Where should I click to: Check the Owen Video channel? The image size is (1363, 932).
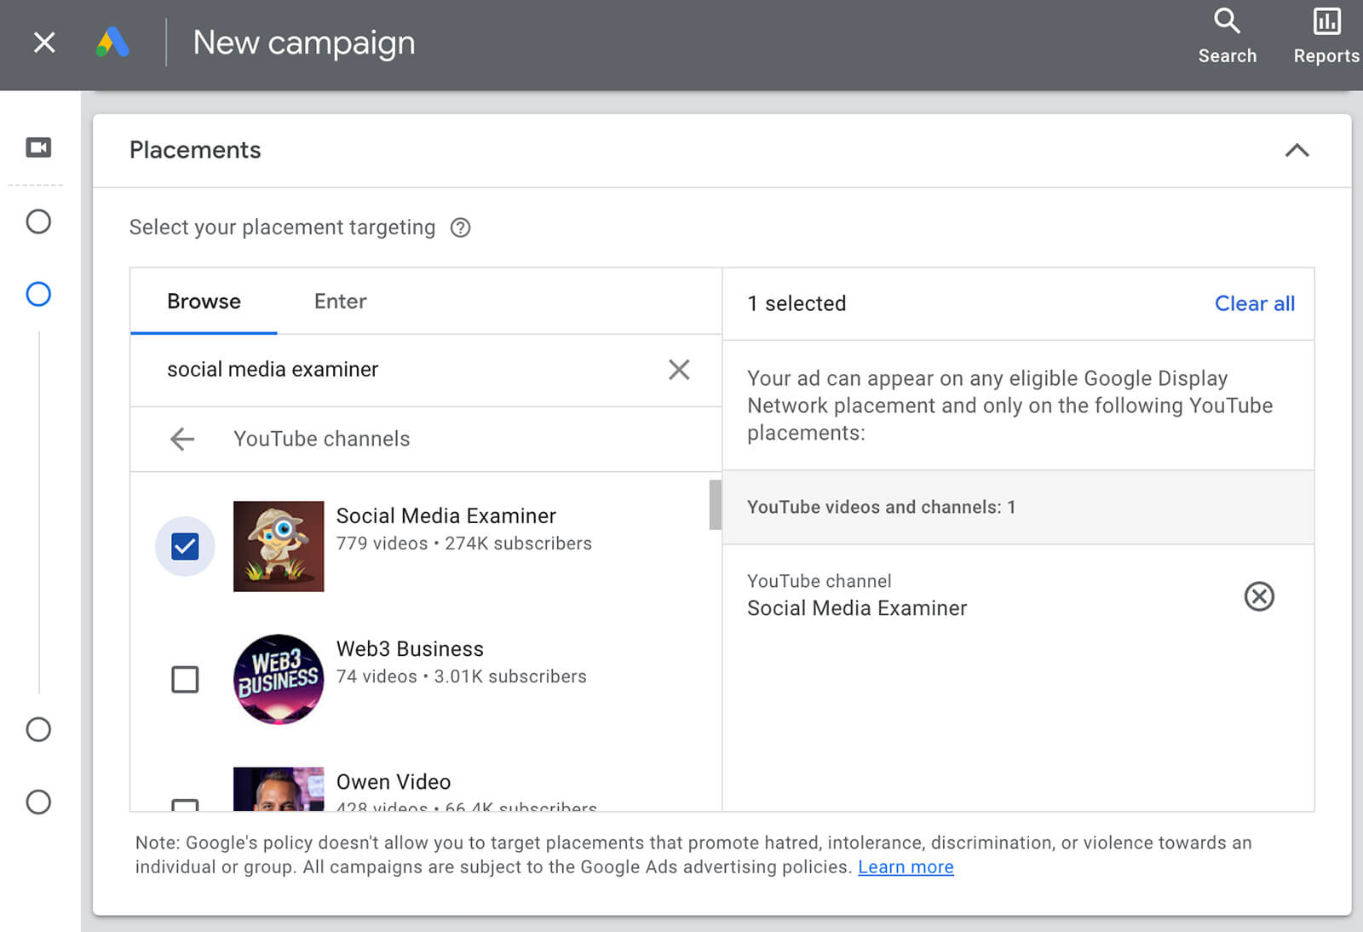[x=185, y=804]
